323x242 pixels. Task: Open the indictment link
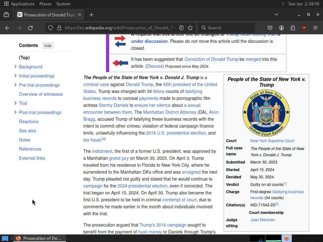pos(102,151)
